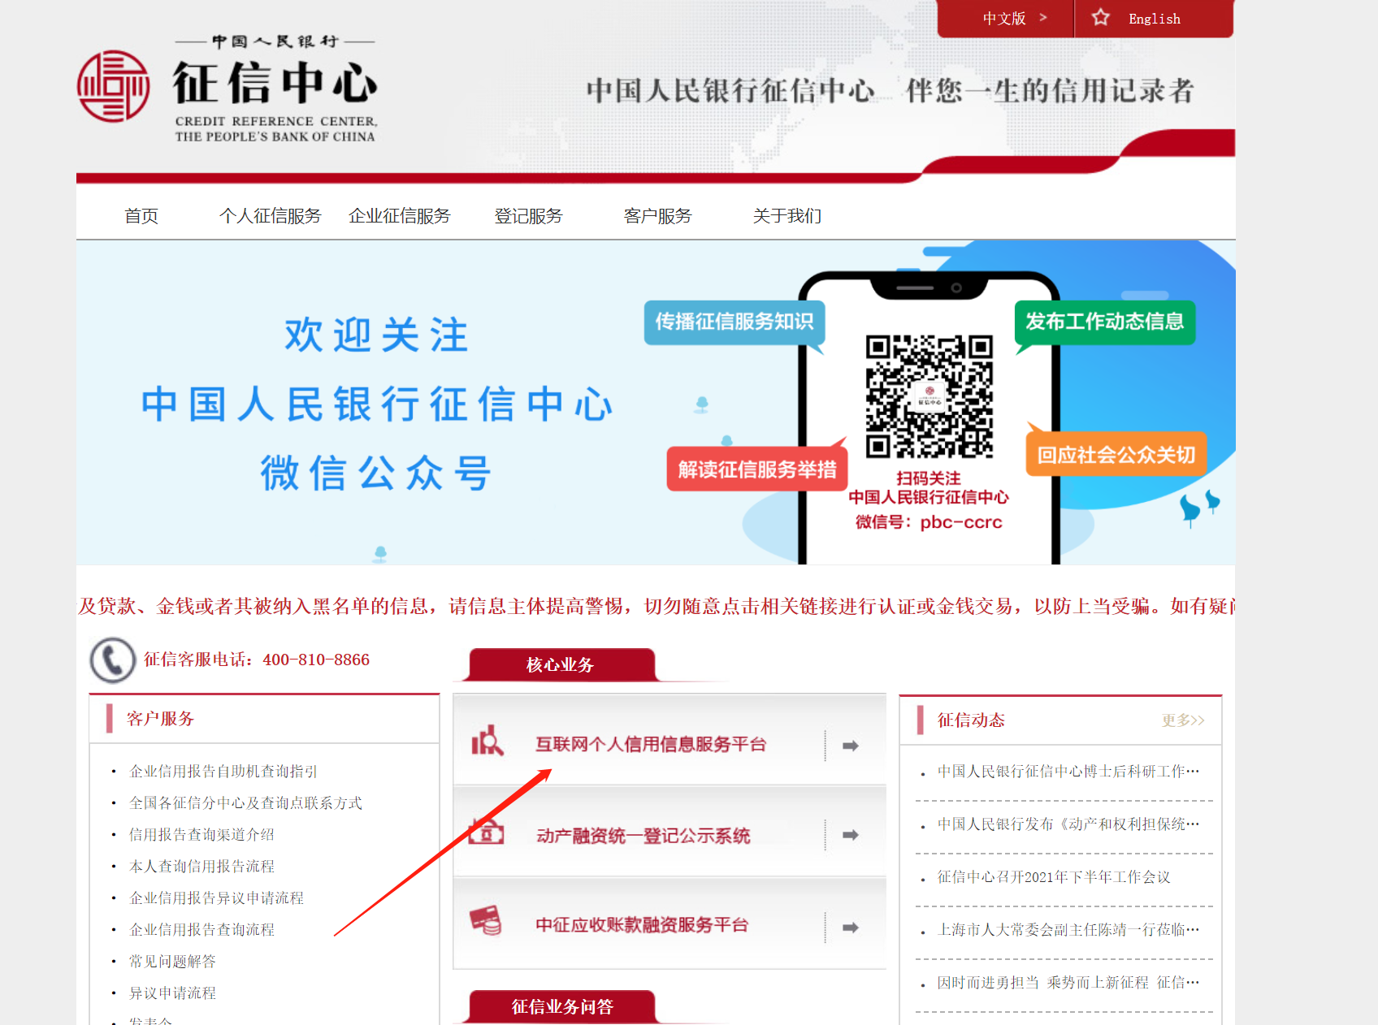Open 信用报告查询渠道介绍

201,835
